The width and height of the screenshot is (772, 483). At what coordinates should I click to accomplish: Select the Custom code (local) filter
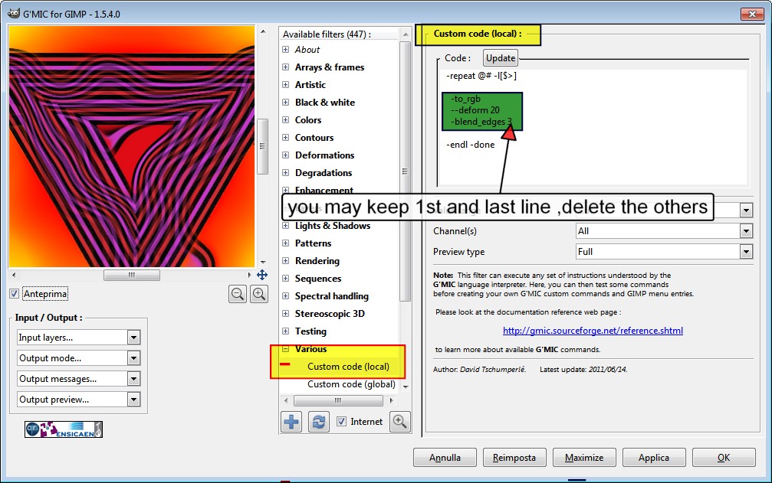tap(348, 367)
